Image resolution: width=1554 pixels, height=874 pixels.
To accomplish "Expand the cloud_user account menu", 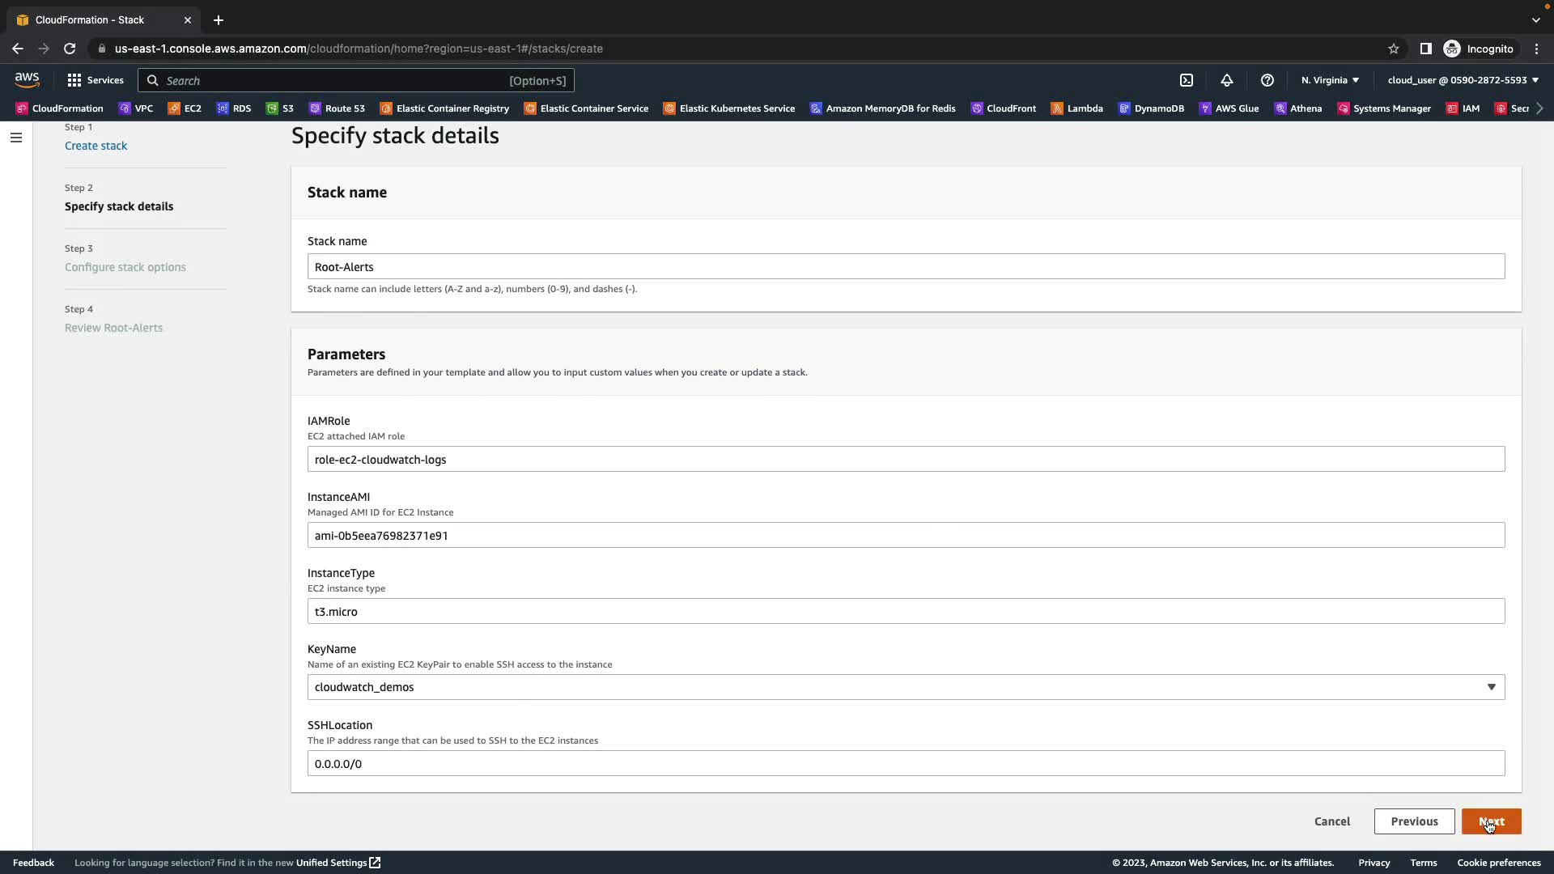I will (x=1463, y=80).
